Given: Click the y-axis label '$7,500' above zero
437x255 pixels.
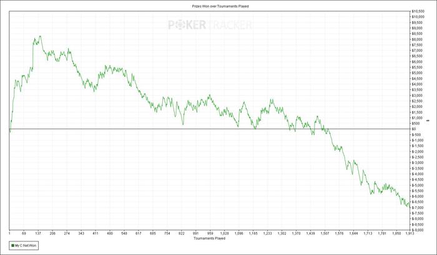Looking at the screenshot, I should (418, 45).
